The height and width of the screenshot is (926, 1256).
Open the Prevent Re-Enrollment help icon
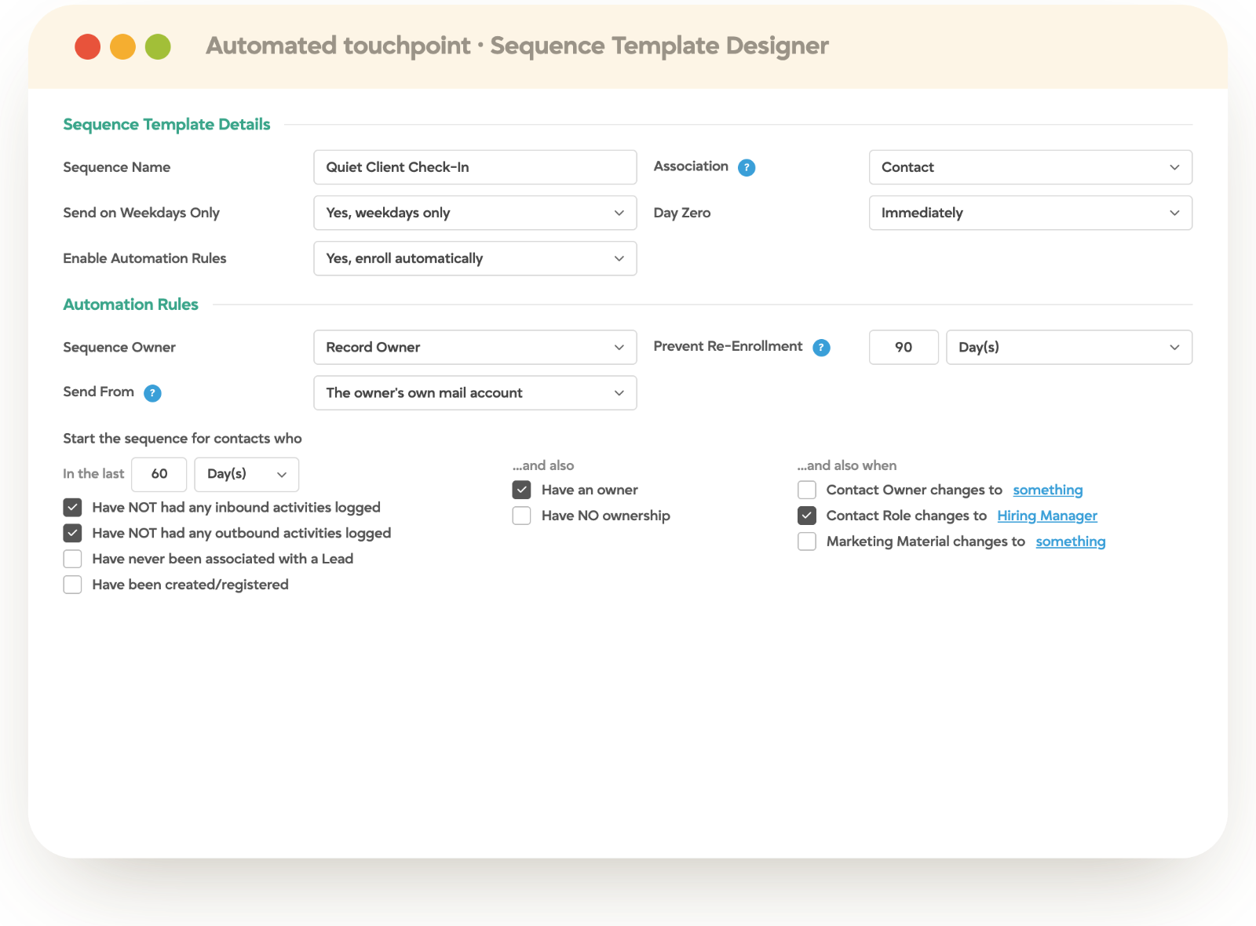tap(821, 348)
